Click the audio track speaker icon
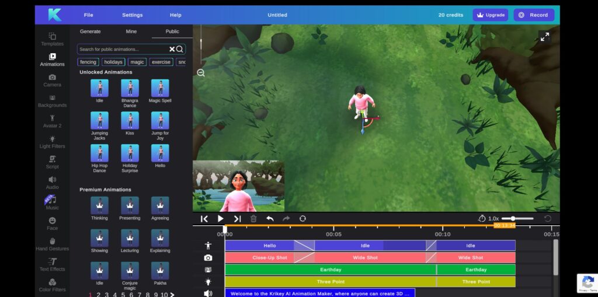 pos(208,293)
